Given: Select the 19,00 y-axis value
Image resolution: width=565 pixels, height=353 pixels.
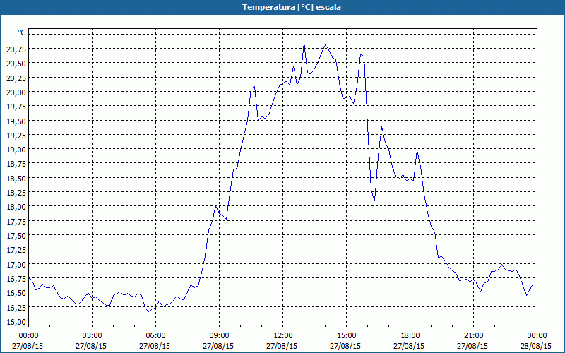Looking at the screenshot, I should pyautogui.click(x=16, y=150).
